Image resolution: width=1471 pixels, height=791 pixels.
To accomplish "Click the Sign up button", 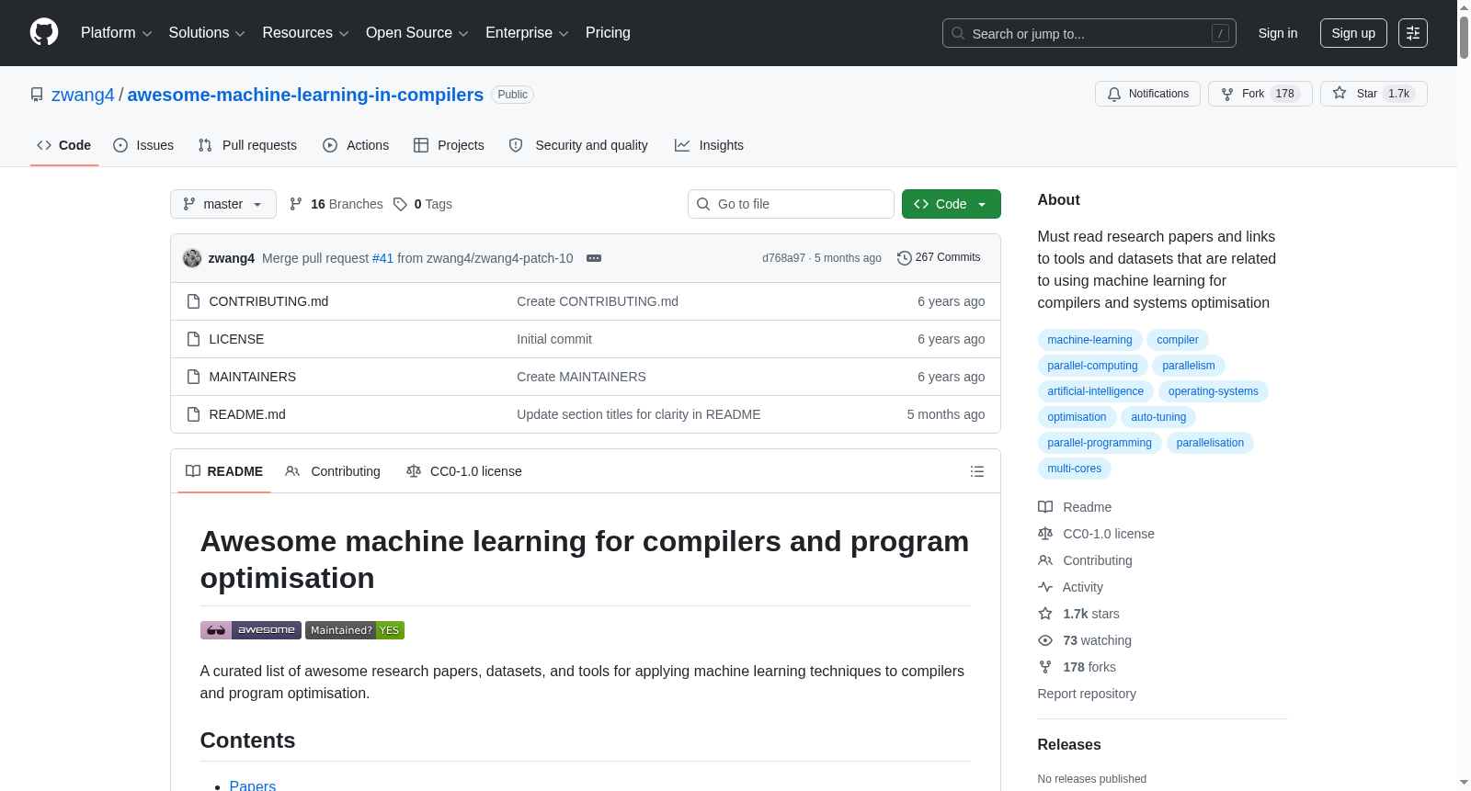I will tap(1353, 33).
